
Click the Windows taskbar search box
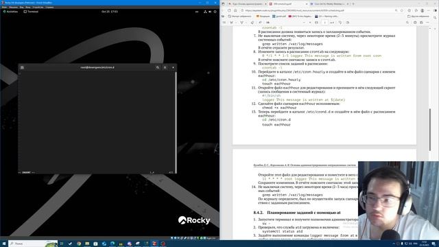click(x=33, y=244)
